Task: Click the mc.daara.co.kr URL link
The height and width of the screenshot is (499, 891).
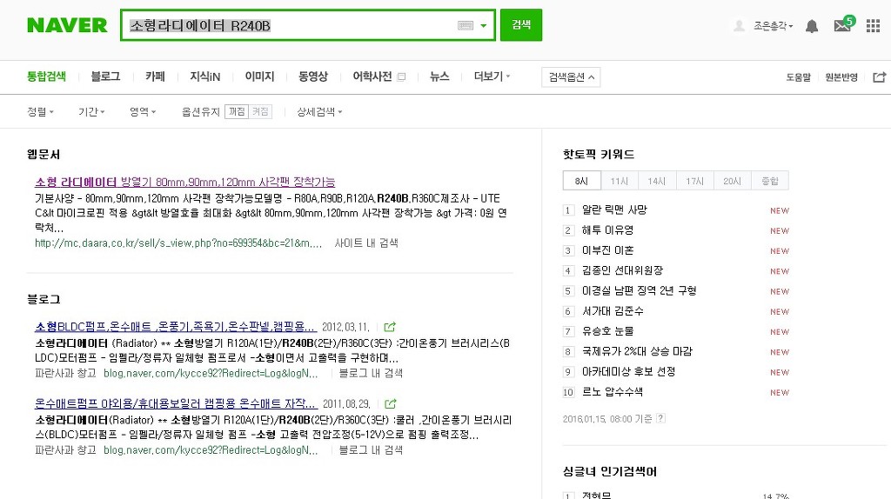Action: click(x=178, y=243)
